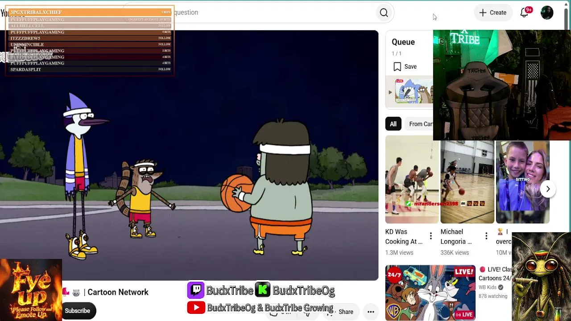Click the LIVE! Classic Cartoons 24/7 title

point(495,274)
